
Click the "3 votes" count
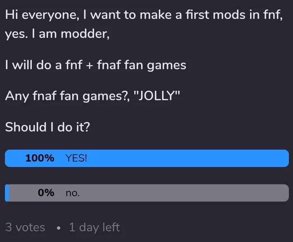point(25,227)
